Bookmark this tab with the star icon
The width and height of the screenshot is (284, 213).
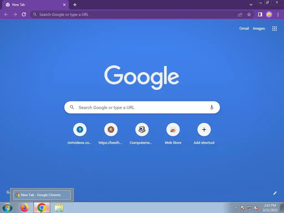click(x=249, y=14)
